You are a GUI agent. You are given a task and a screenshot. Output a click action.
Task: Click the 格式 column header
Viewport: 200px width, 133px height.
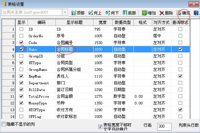pos(143,23)
